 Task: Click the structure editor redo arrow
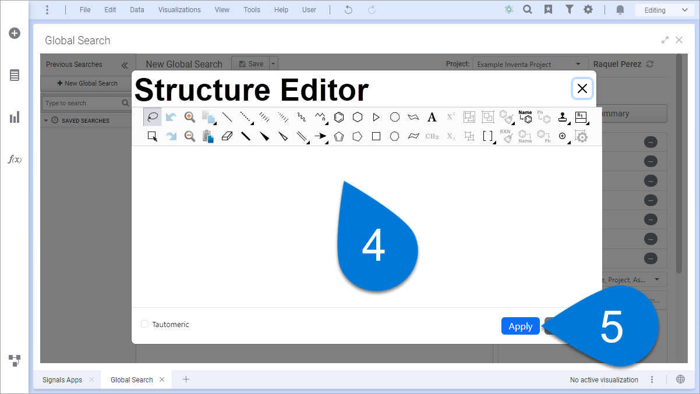[171, 136]
